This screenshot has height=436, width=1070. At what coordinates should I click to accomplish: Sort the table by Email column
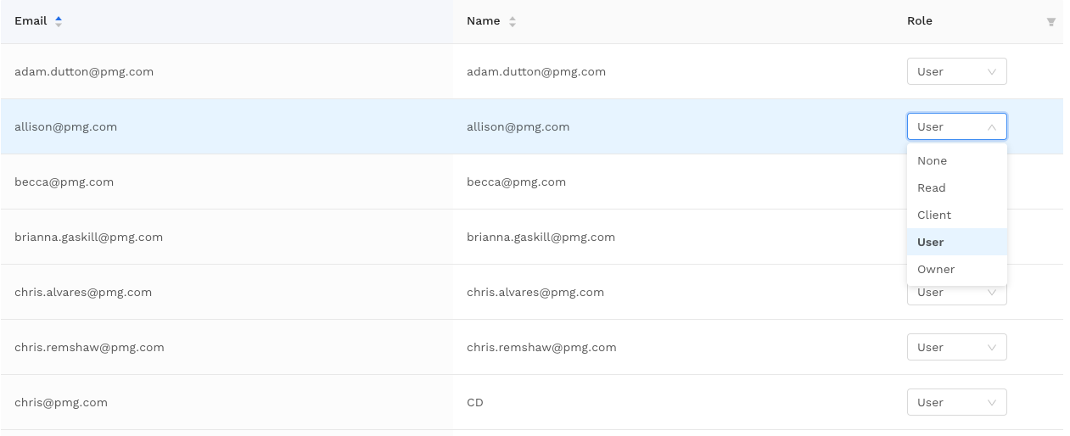pos(59,21)
